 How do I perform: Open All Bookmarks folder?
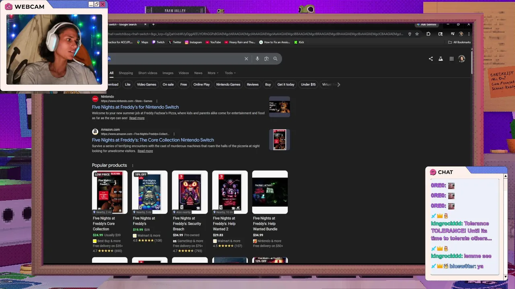tap(459, 42)
